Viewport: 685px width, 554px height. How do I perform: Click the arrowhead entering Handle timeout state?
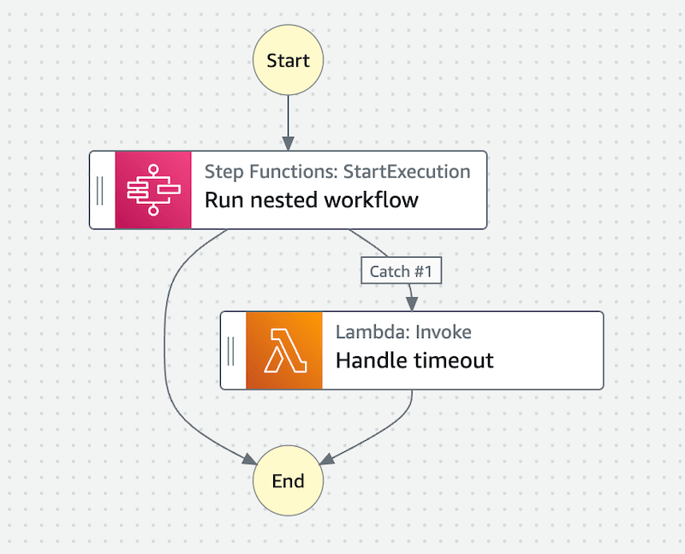[412, 303]
